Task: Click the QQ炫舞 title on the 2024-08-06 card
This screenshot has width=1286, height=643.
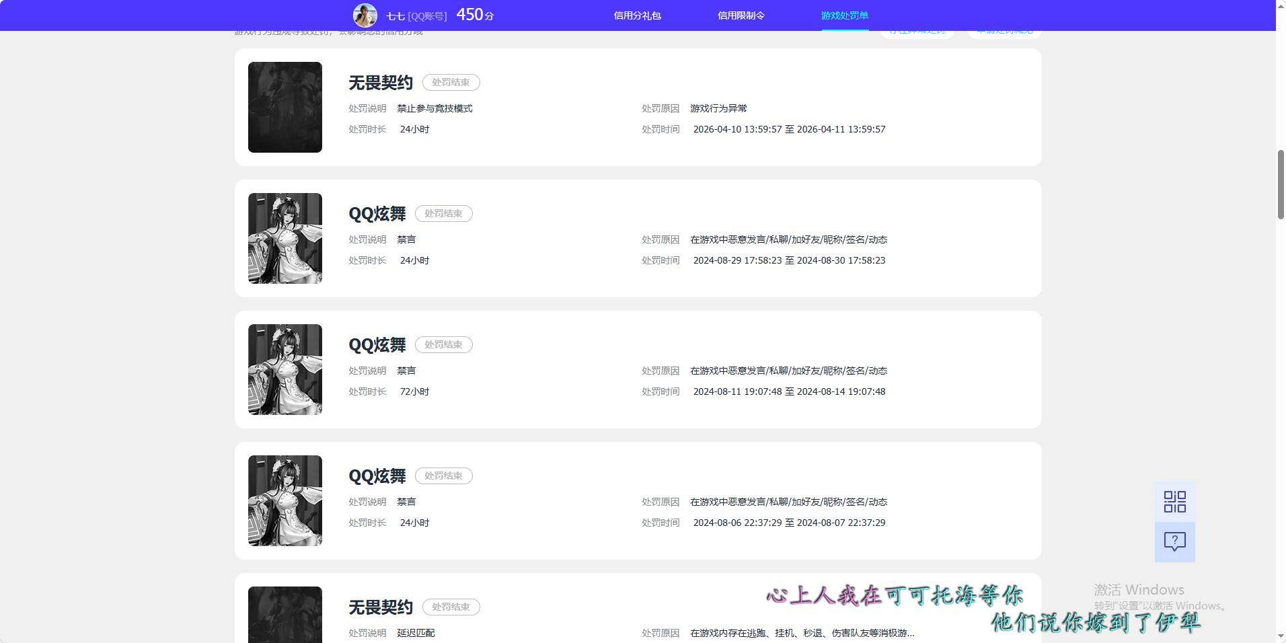Action: pos(377,476)
